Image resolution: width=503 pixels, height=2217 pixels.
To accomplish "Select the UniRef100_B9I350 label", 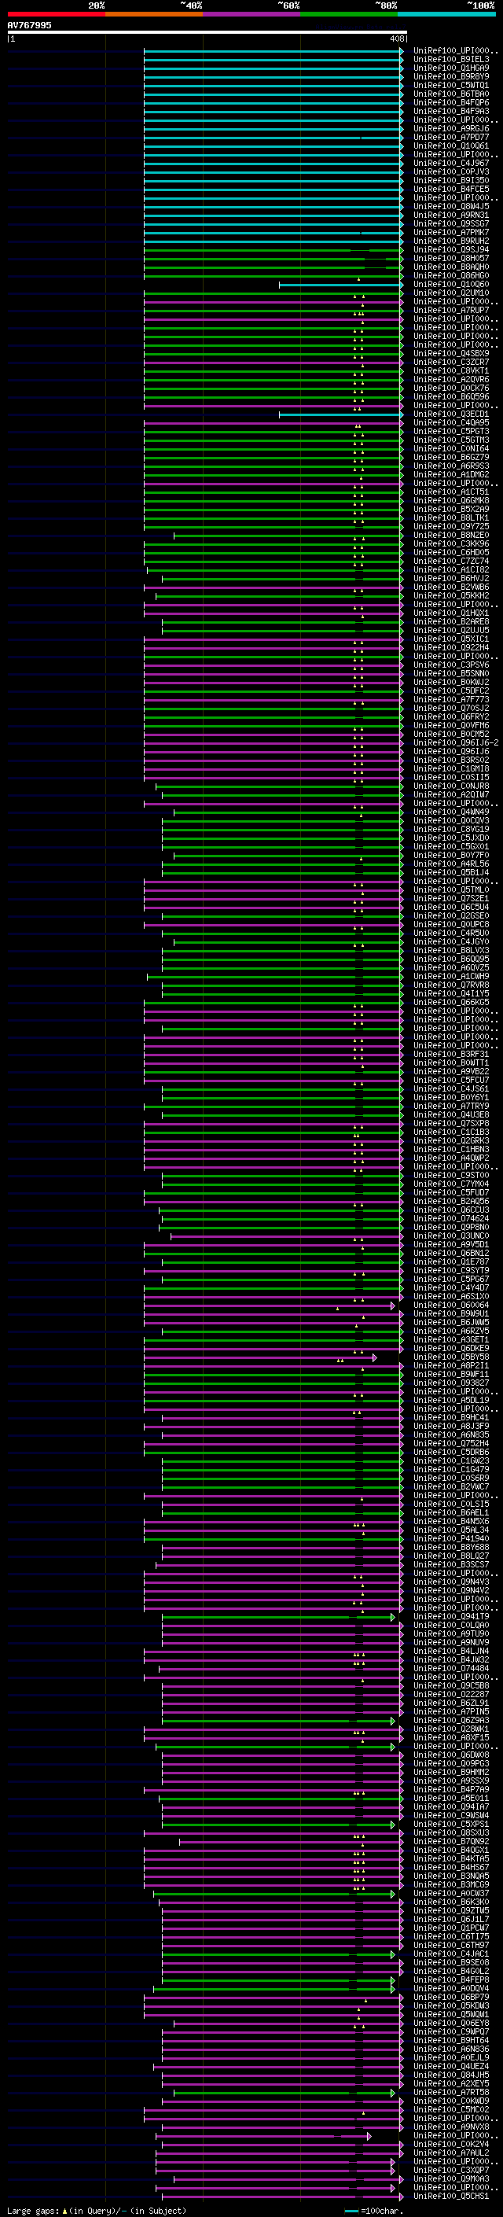I will click(x=450, y=180).
